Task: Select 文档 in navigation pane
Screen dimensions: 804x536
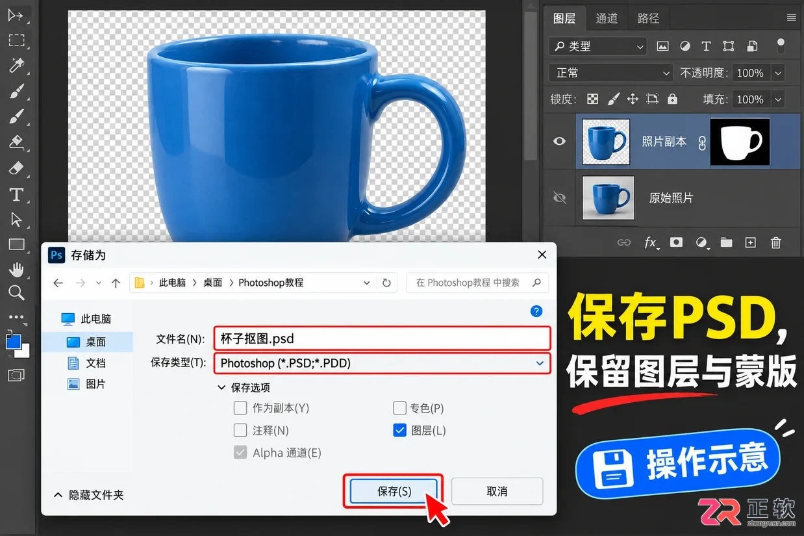Action: (x=86, y=363)
